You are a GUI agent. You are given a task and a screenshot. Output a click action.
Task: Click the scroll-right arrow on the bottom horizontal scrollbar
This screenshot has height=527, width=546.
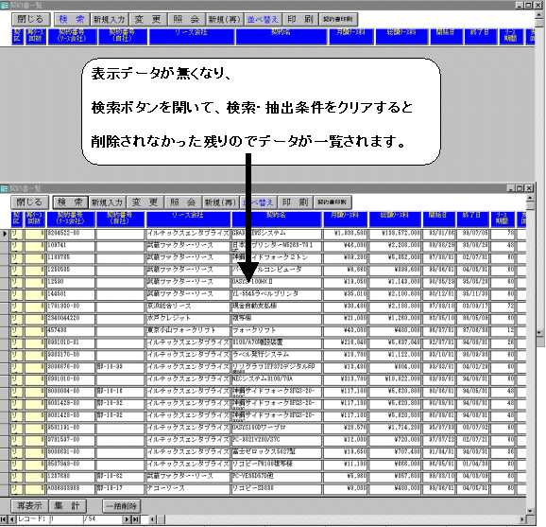point(522,519)
